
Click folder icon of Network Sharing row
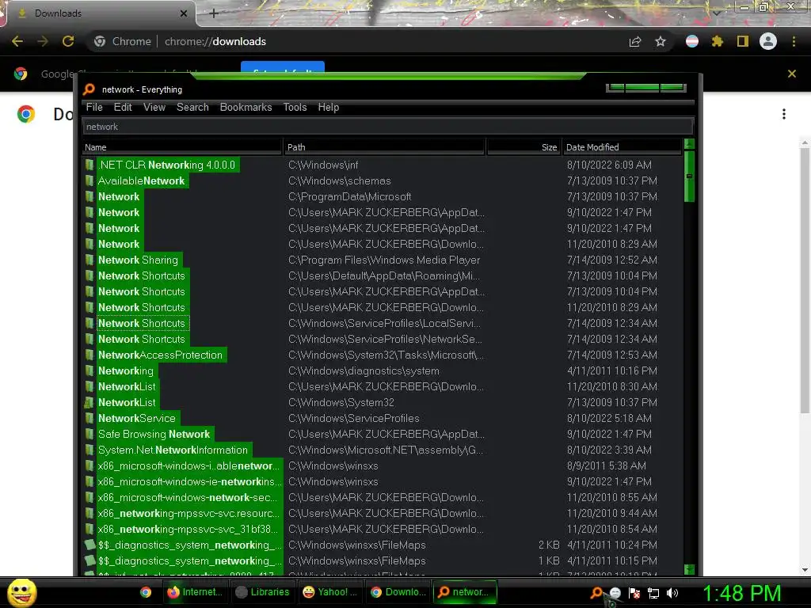(89, 260)
